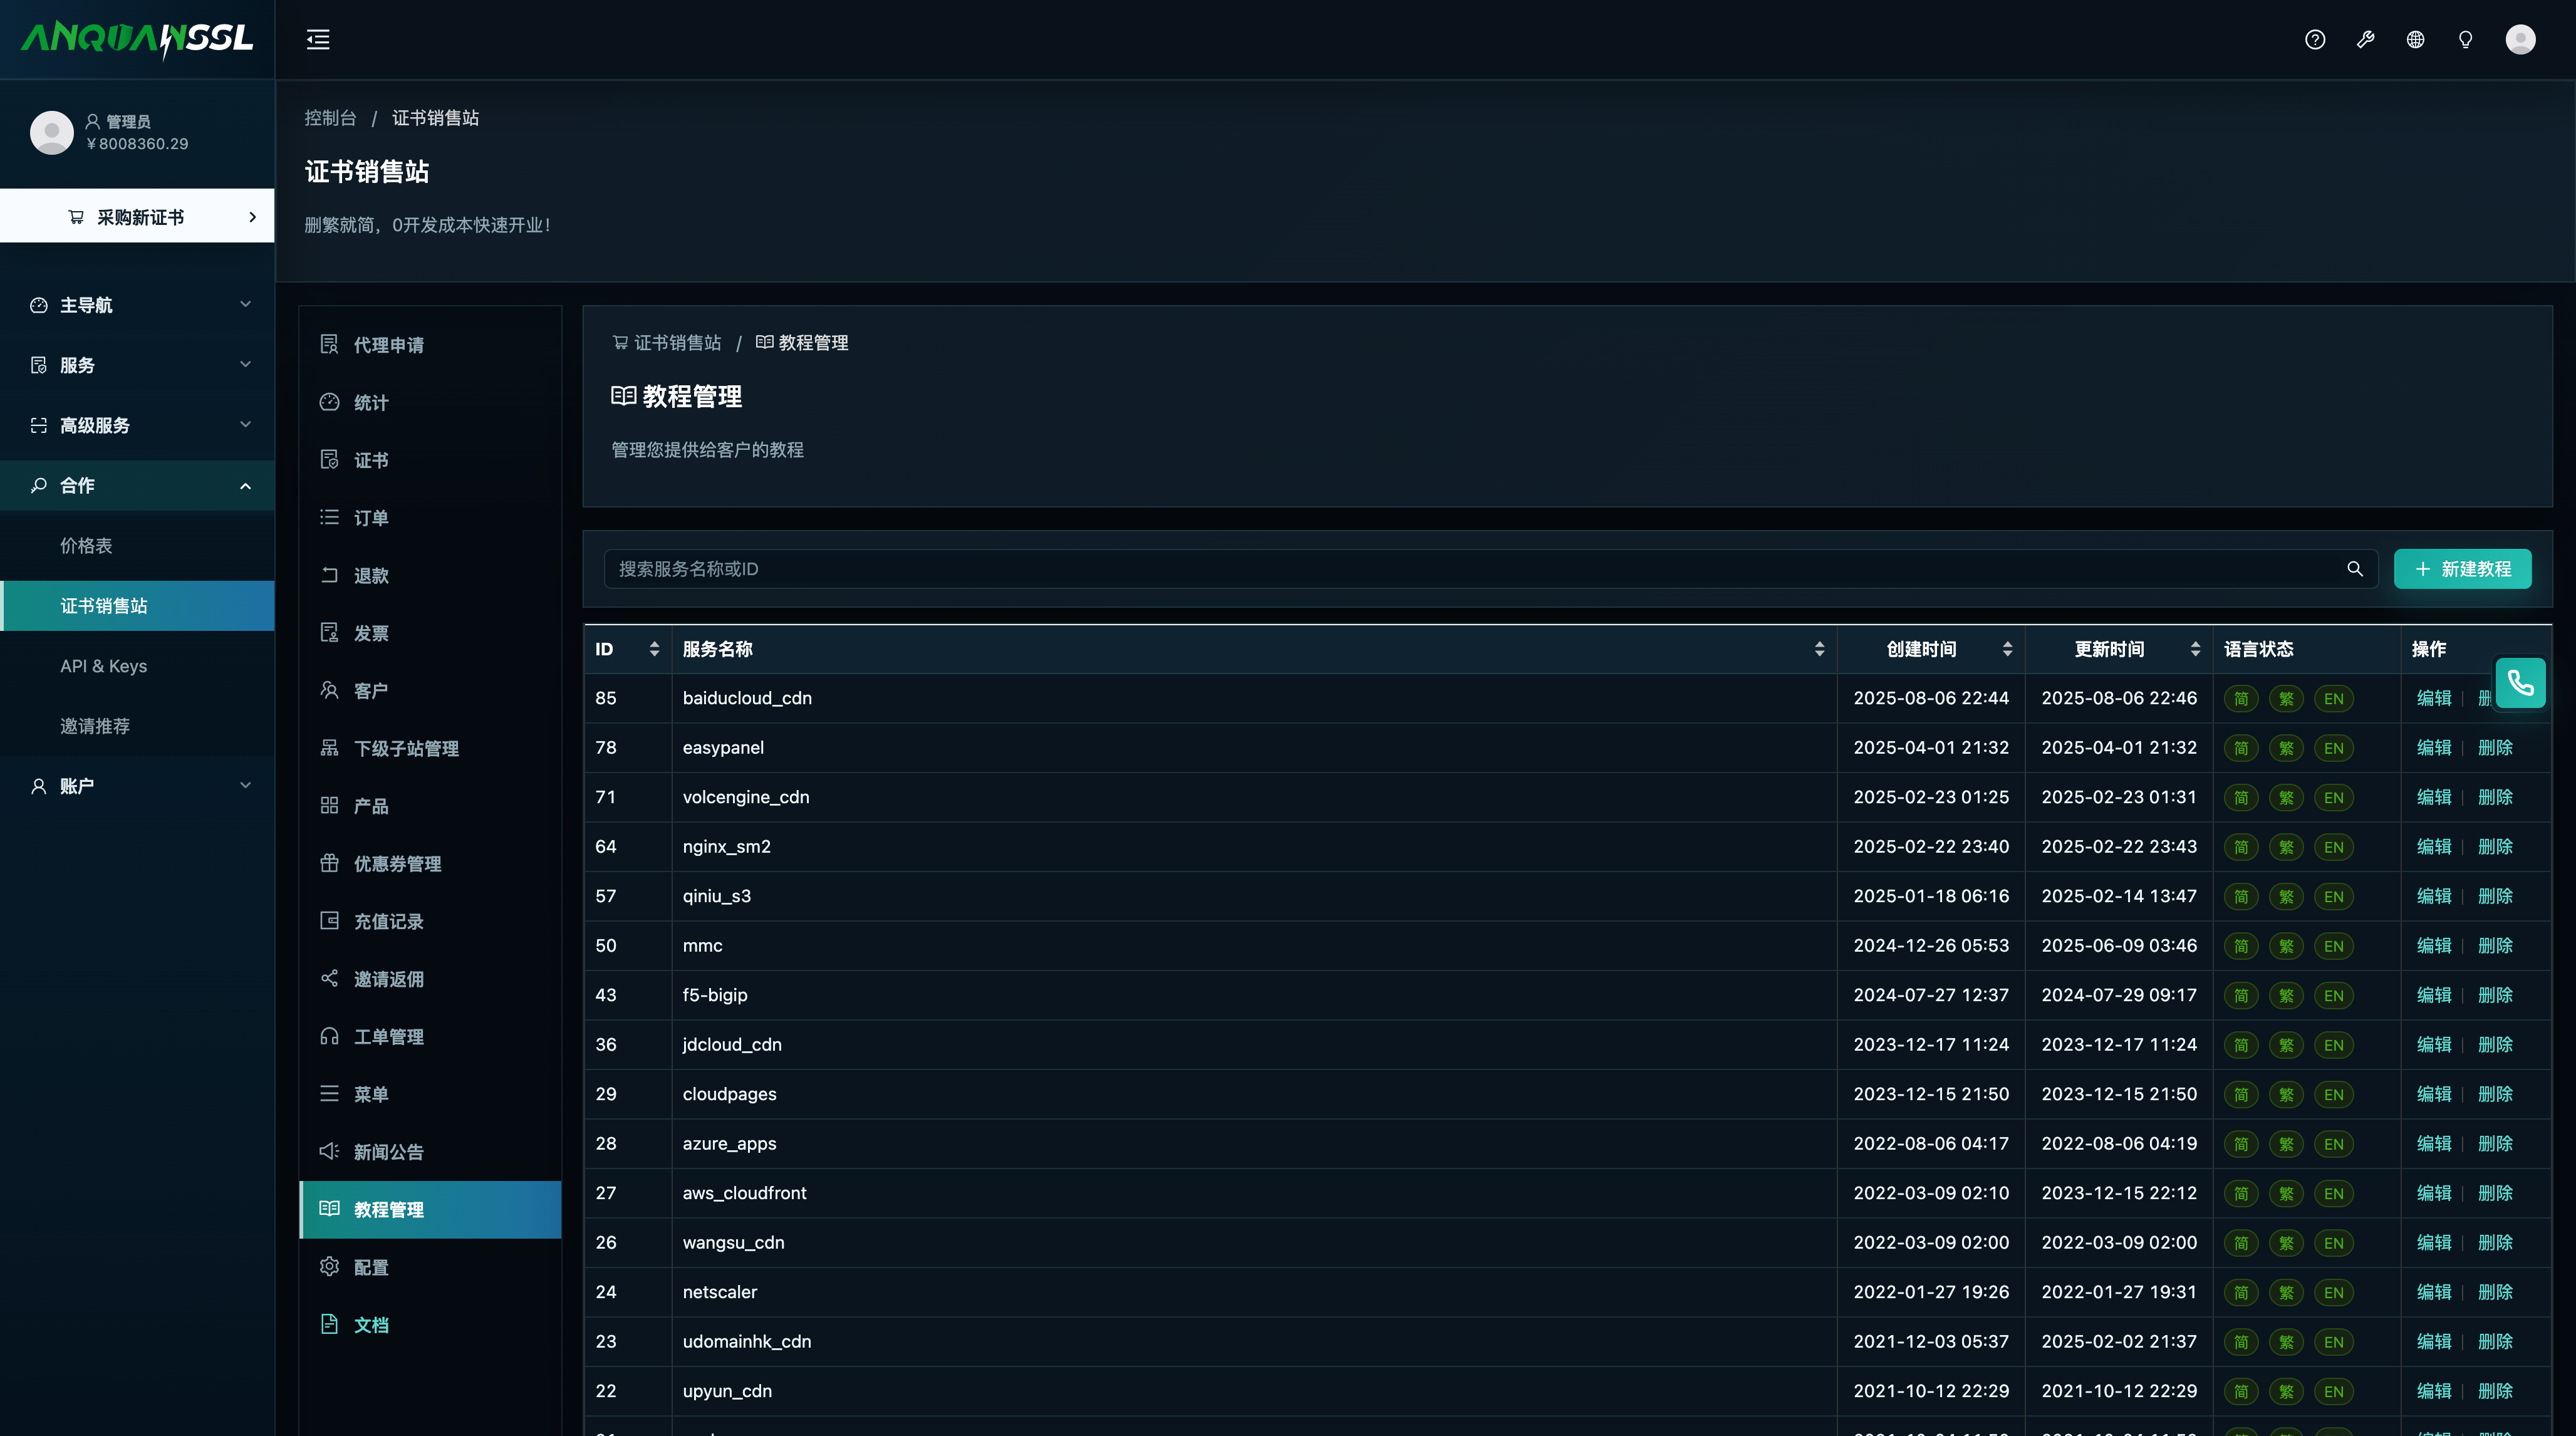
Task: Open the help question mark icon
Action: click(x=2315, y=39)
